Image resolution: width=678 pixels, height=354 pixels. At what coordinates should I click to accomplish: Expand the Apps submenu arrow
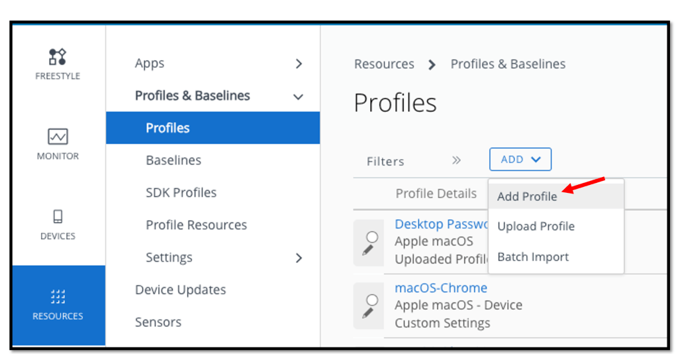299,63
